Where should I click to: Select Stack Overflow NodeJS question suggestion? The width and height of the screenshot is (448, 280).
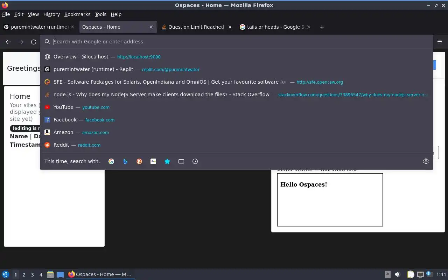[237, 94]
